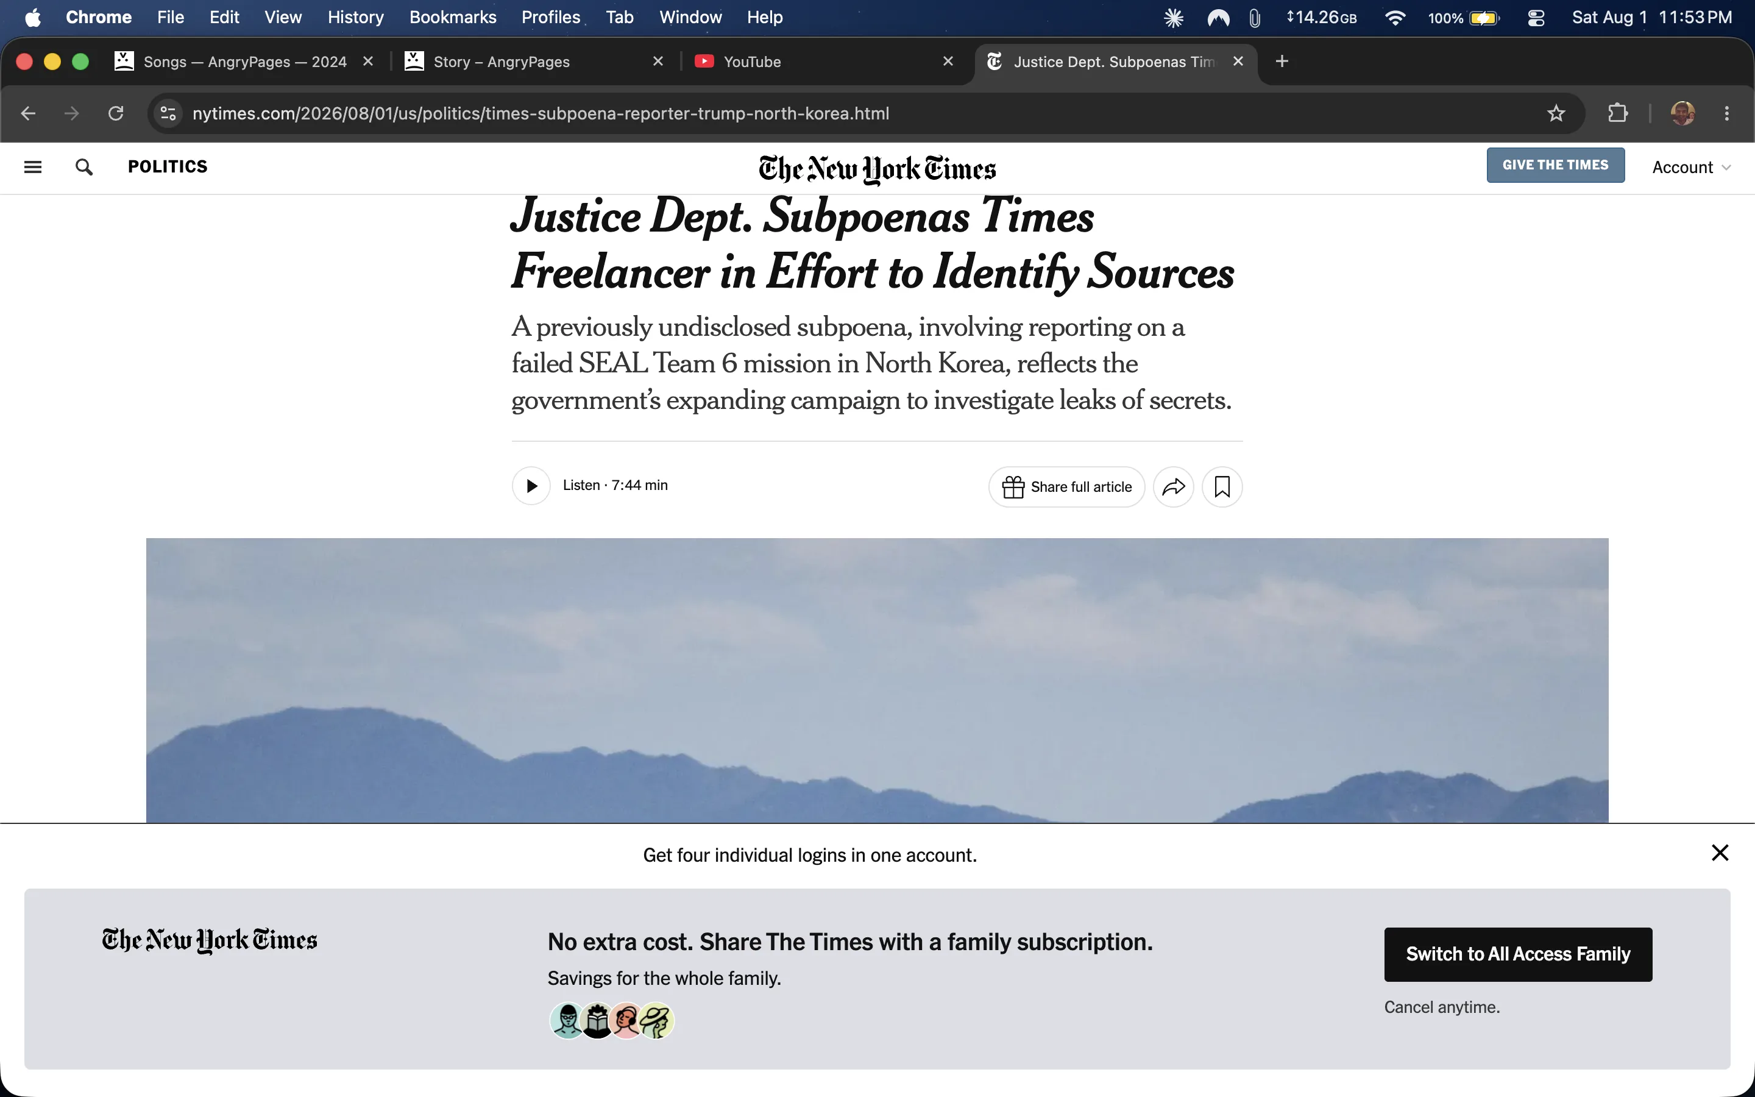Go back to the previous page
The image size is (1755, 1097).
[28, 113]
